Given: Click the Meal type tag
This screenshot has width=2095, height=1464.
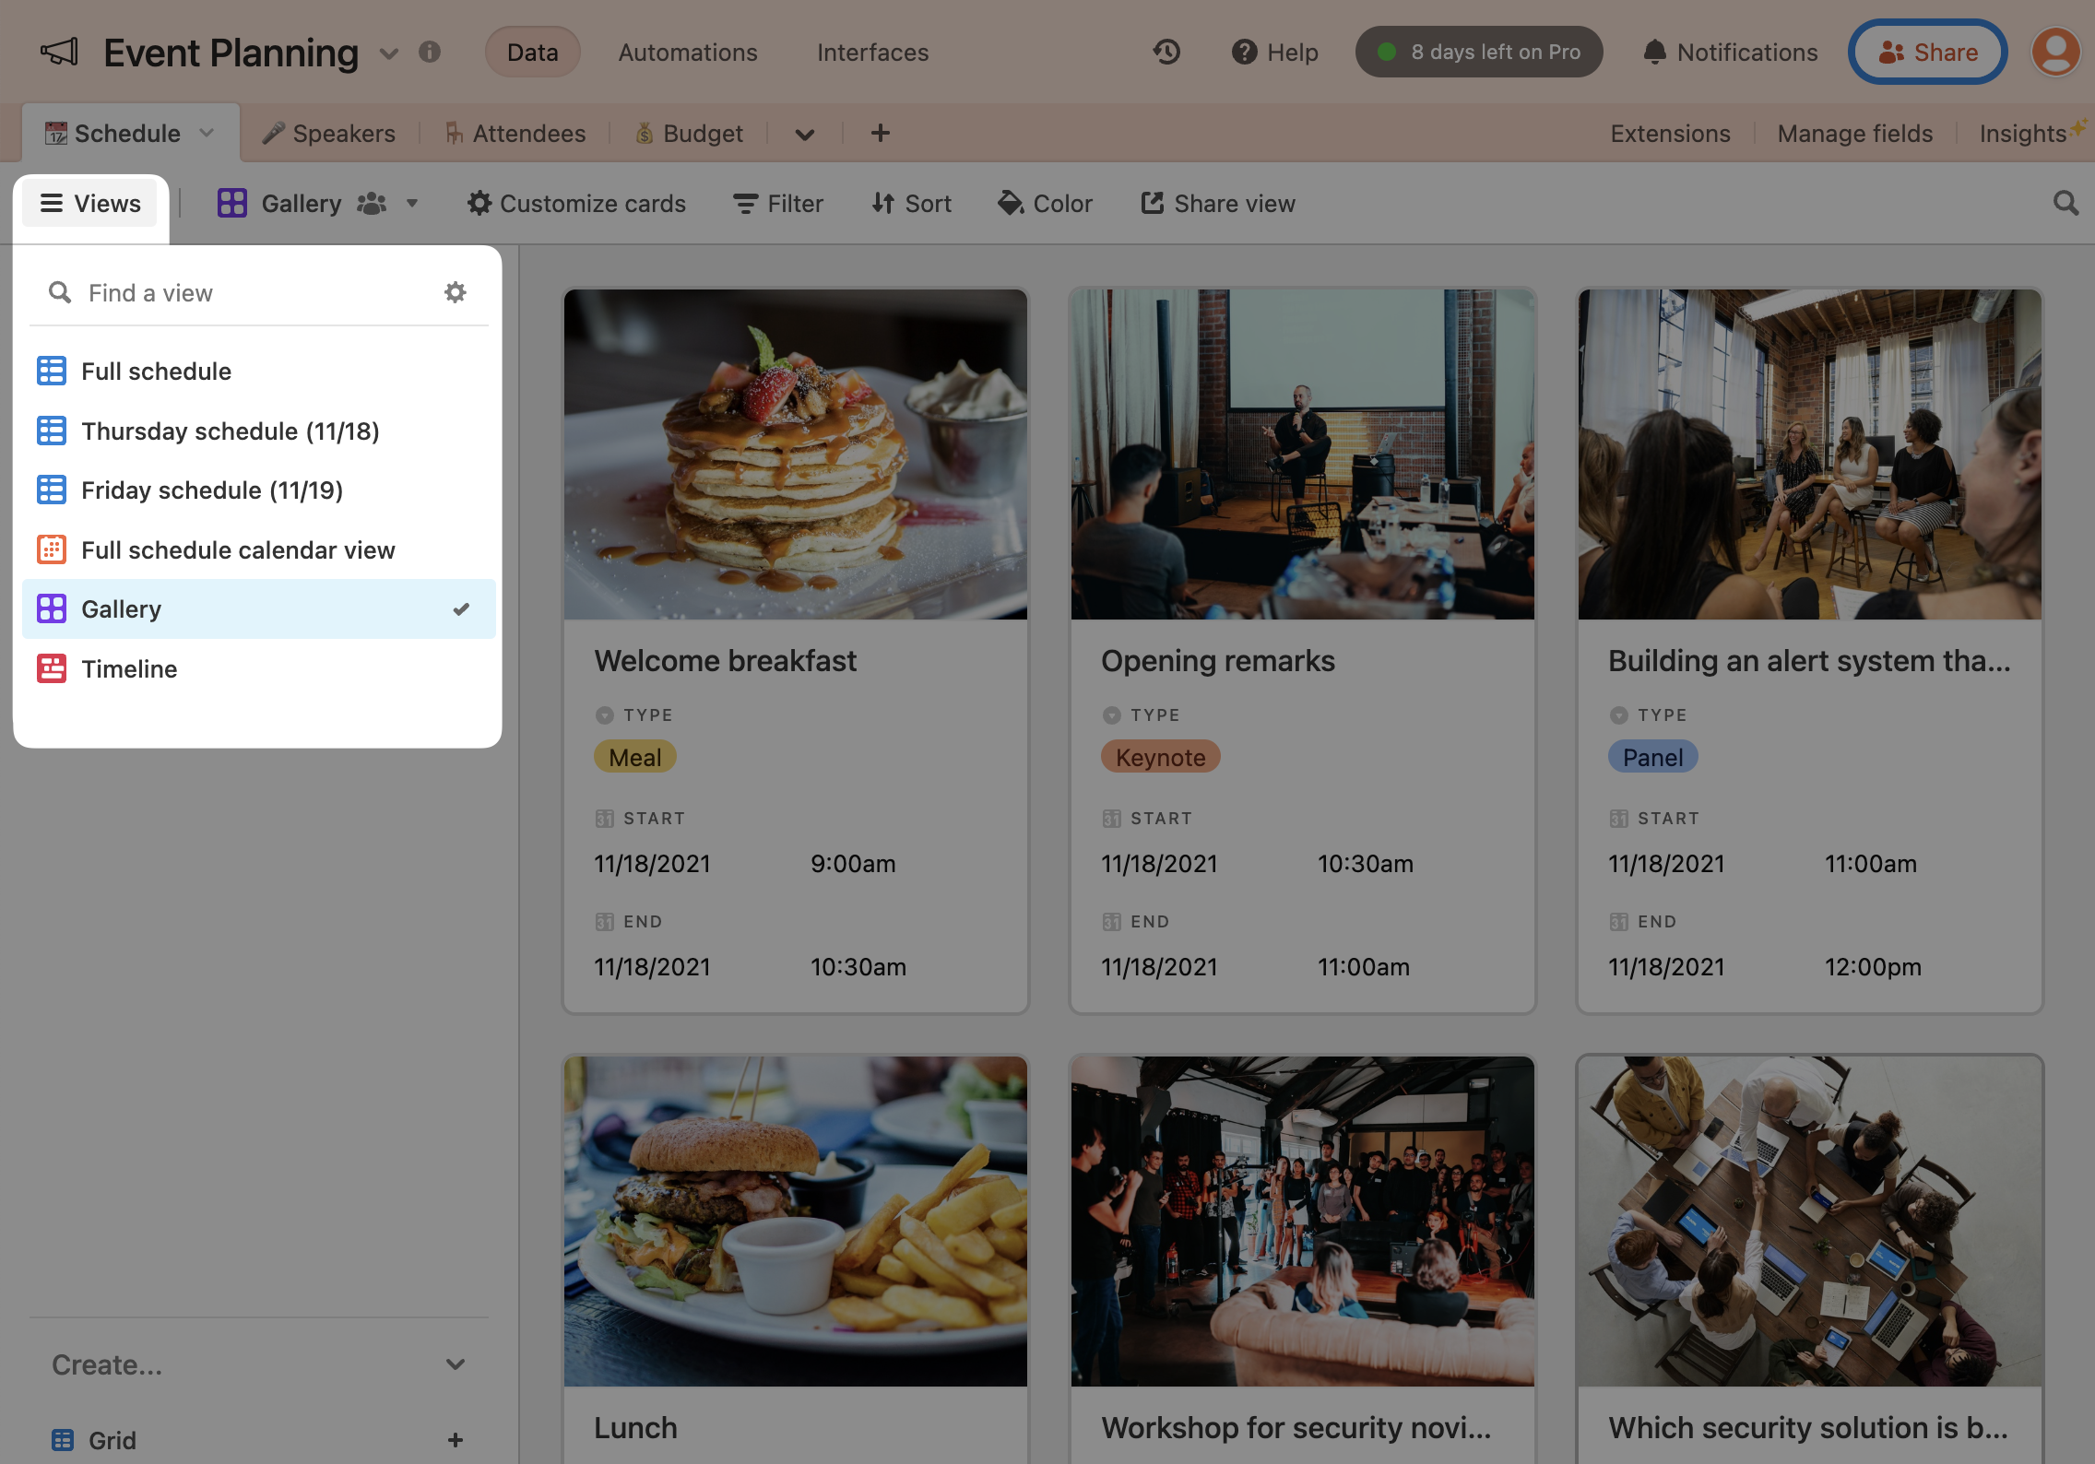Looking at the screenshot, I should click(634, 757).
